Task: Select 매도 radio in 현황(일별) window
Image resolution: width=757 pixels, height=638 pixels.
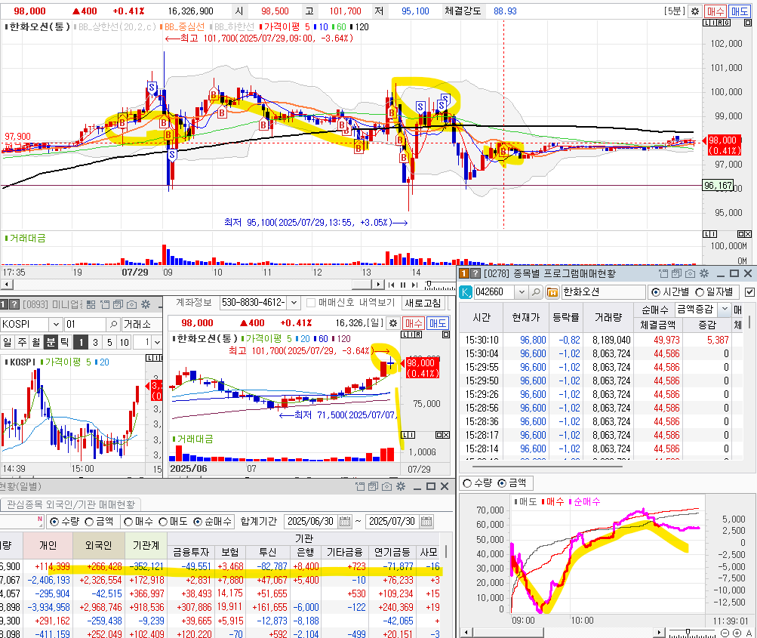Action: 163,522
